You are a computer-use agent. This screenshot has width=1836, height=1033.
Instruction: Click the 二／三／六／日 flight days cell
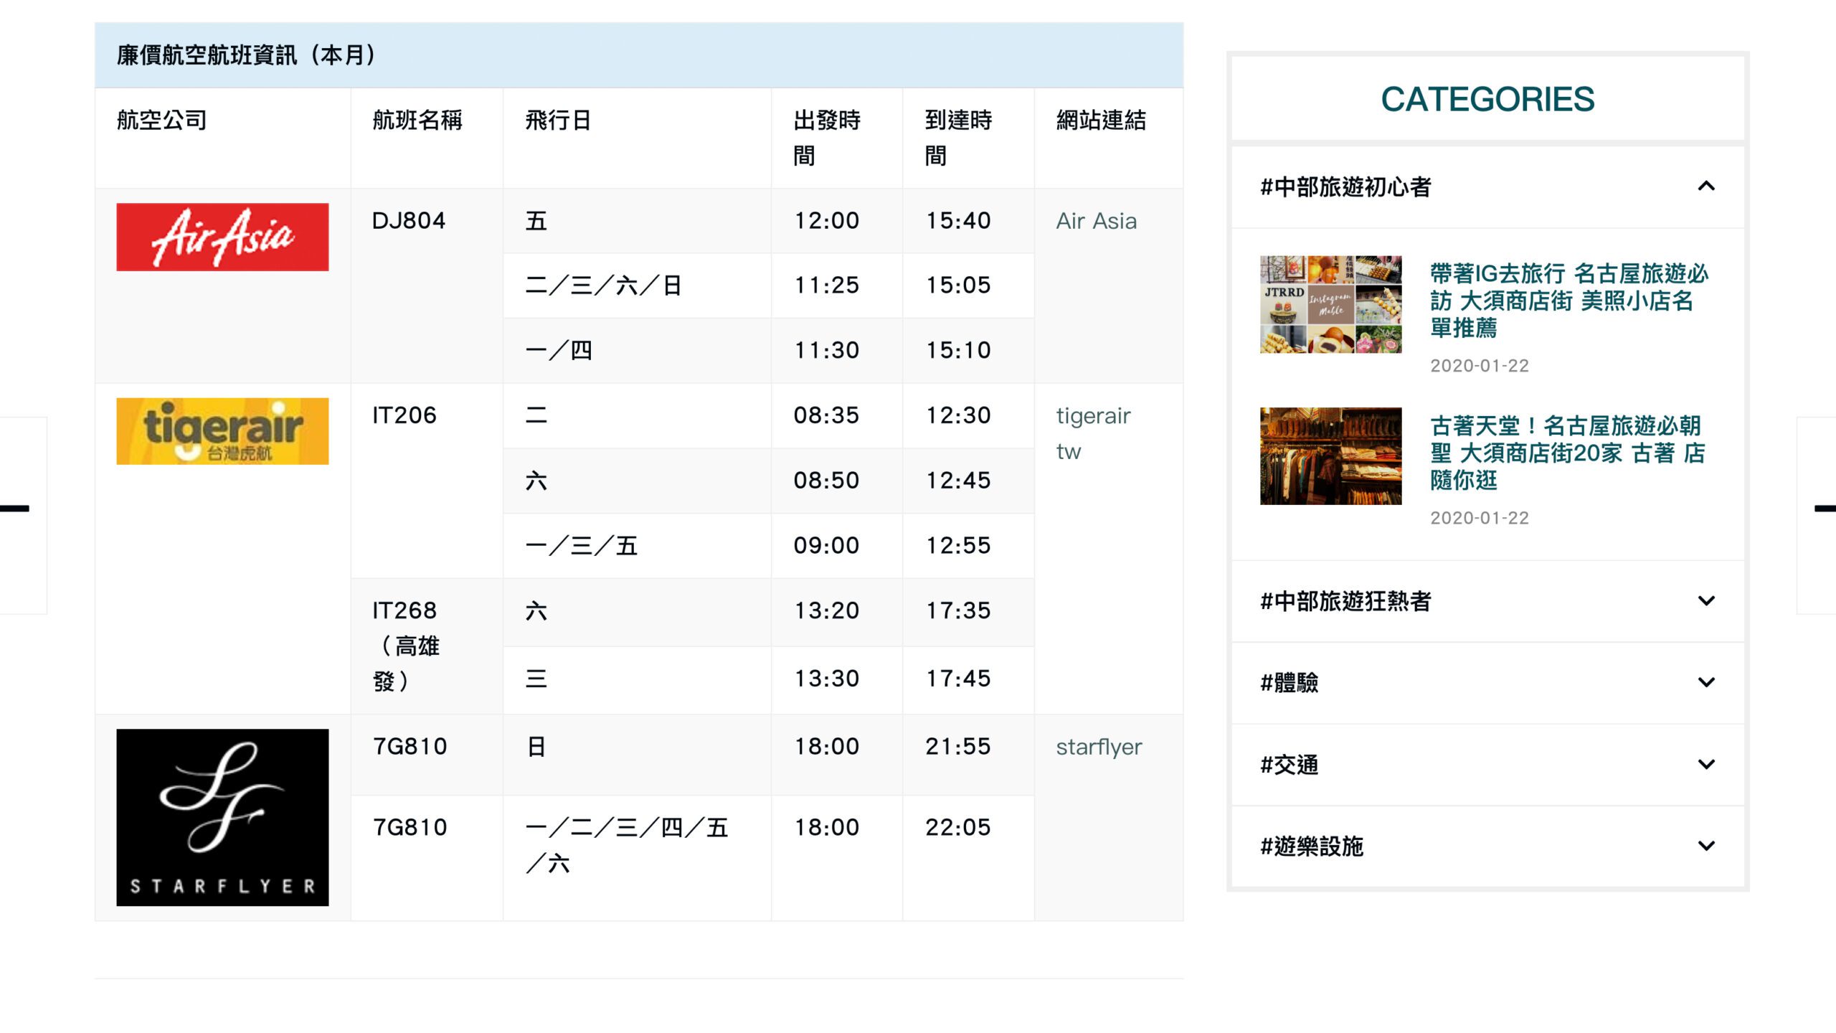pyautogui.click(x=637, y=286)
